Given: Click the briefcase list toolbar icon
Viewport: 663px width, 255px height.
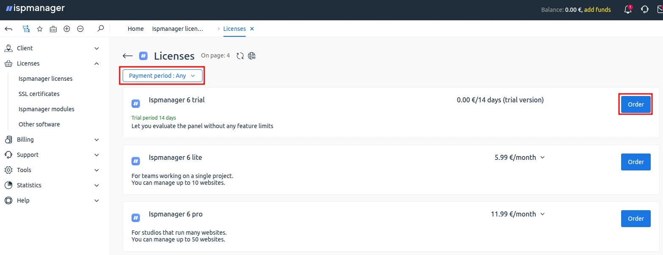Looking at the screenshot, I should (53, 29).
